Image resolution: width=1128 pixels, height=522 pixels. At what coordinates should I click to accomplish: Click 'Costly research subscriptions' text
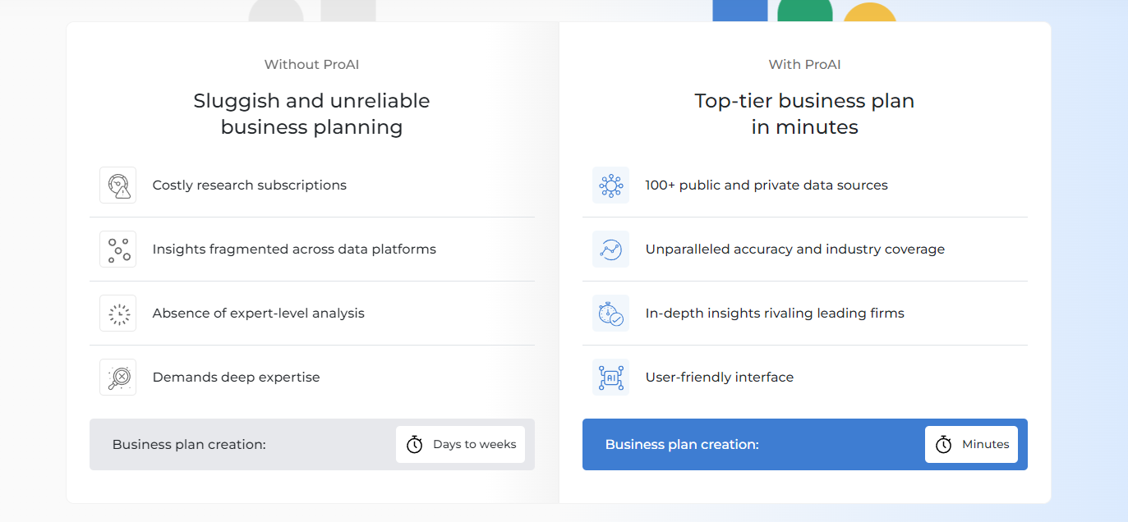click(250, 185)
